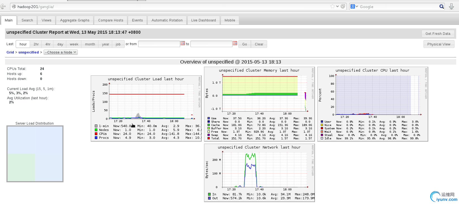Open address bar history dropdown arrow
This screenshot has height=204, width=459.
(338, 6)
